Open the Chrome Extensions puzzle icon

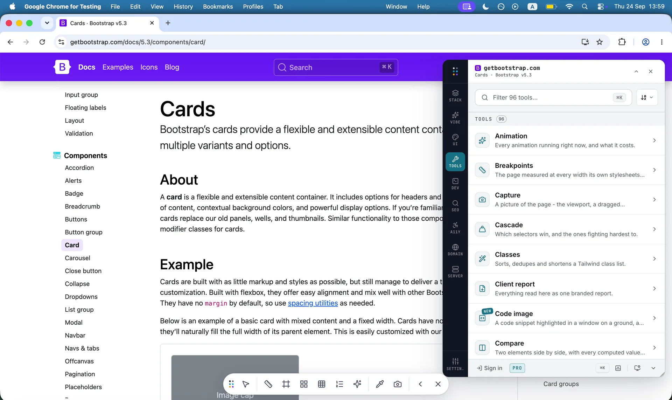coord(622,42)
